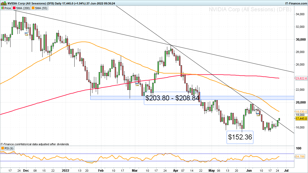Select the $152.36 annotation box
This screenshot has height=173, width=308.
click(240, 137)
